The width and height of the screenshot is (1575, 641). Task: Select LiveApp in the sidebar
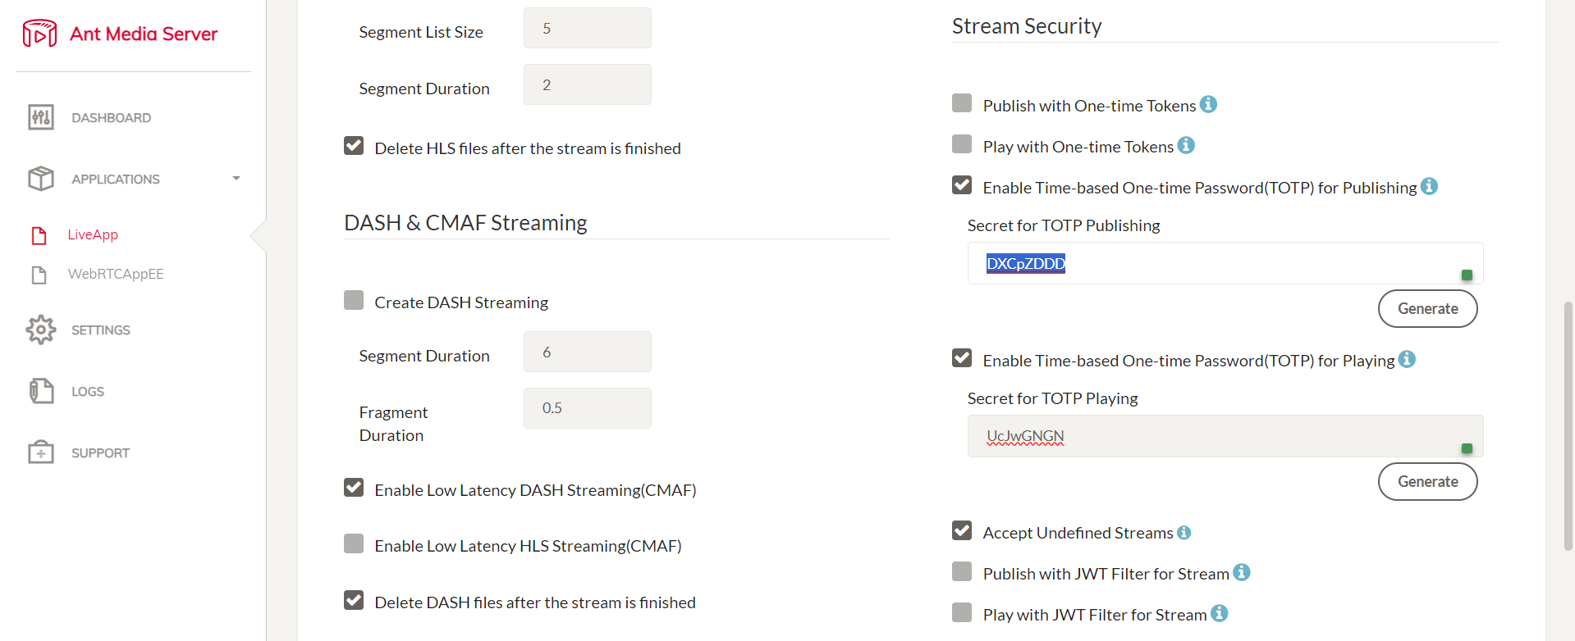point(93,234)
